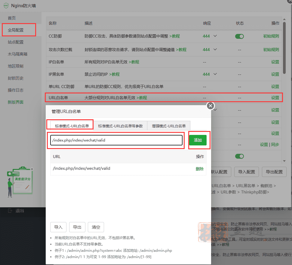The width and height of the screenshot is (292, 265).
Task: Dismiss the 满意度评分 survey widget
Action: pyautogui.click(x=32, y=169)
